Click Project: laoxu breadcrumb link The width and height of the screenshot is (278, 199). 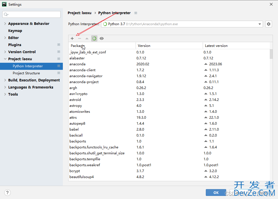80,13
